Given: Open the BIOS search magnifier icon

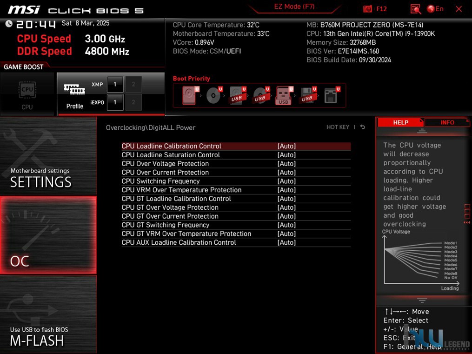Looking at the screenshot, I should pos(415,9).
